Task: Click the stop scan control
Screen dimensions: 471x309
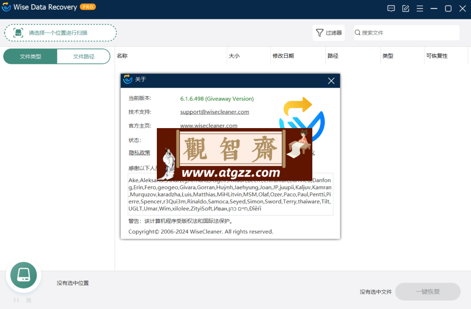Action: [29, 300]
